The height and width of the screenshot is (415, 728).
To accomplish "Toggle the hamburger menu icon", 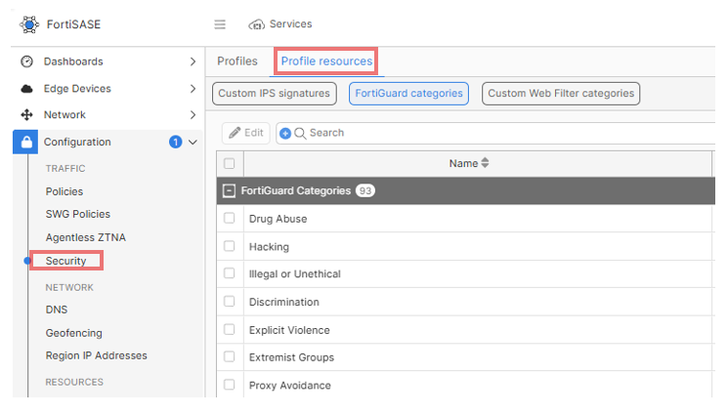I will (x=220, y=24).
